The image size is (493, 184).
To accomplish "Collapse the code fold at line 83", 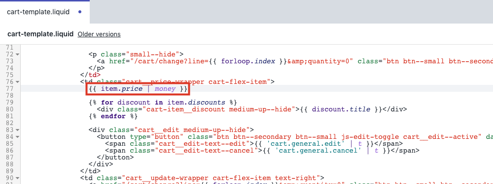I will (x=17, y=130).
